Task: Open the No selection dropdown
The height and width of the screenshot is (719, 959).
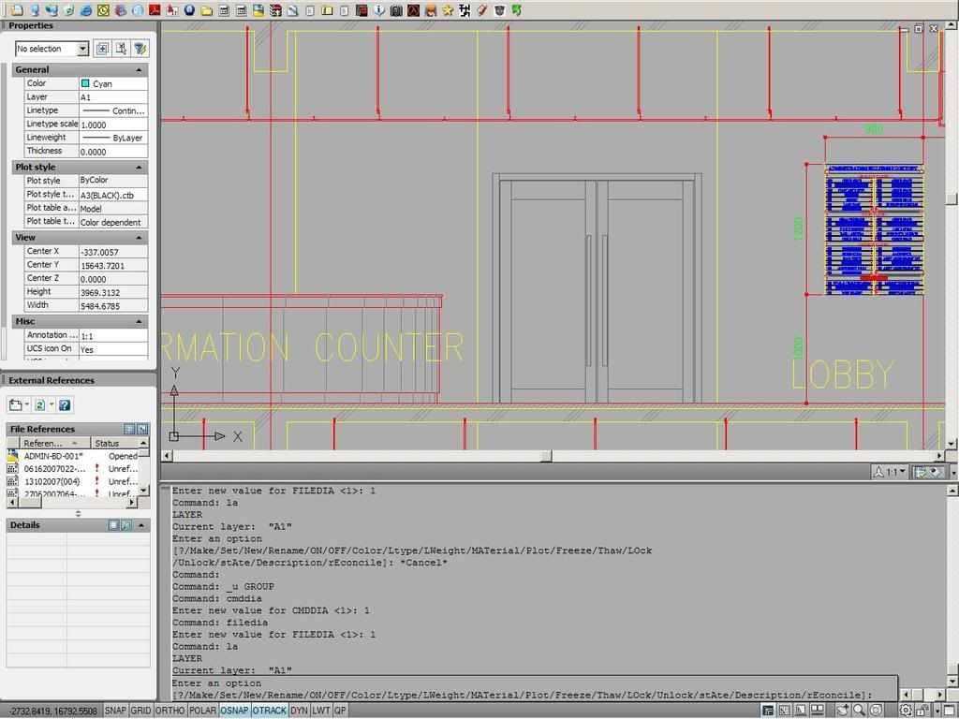Action: pos(82,49)
